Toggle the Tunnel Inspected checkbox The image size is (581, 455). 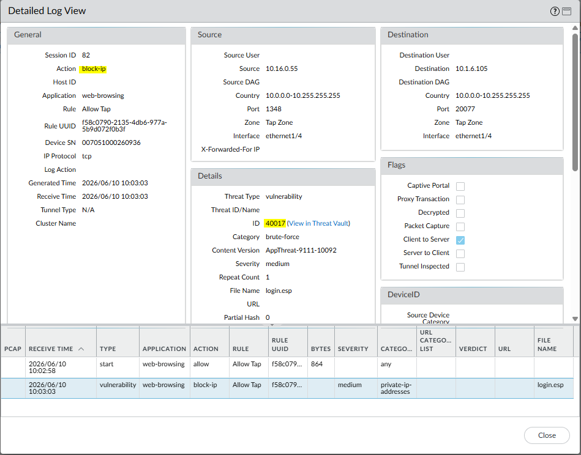coord(460,267)
